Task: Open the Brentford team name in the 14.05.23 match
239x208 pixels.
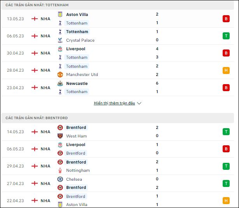Action: 76,127
